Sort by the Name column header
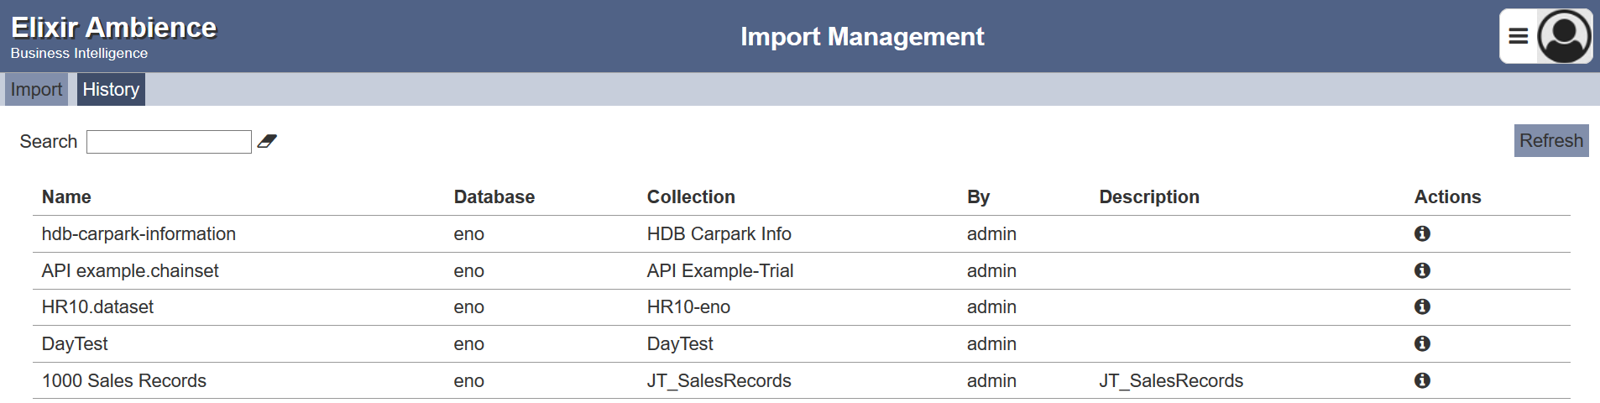Image resolution: width=1600 pixels, height=403 pixels. click(x=66, y=196)
